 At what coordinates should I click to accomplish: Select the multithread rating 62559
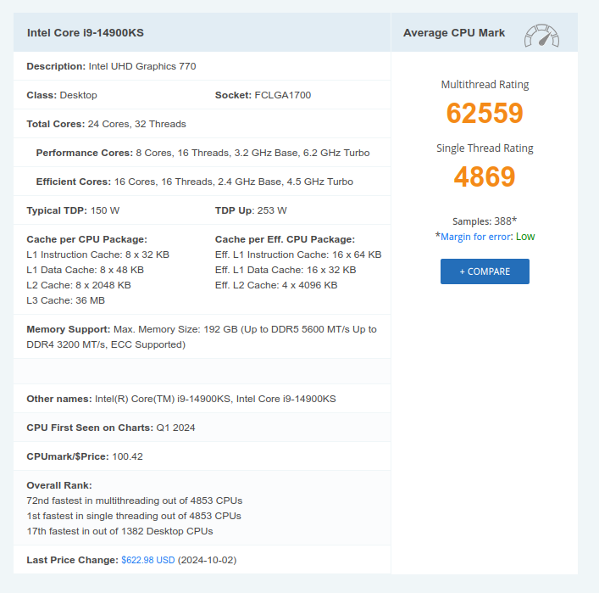(485, 113)
